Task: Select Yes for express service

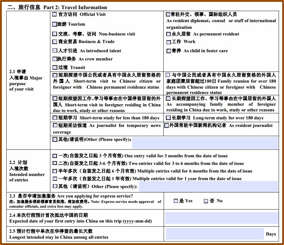Action: point(176,201)
